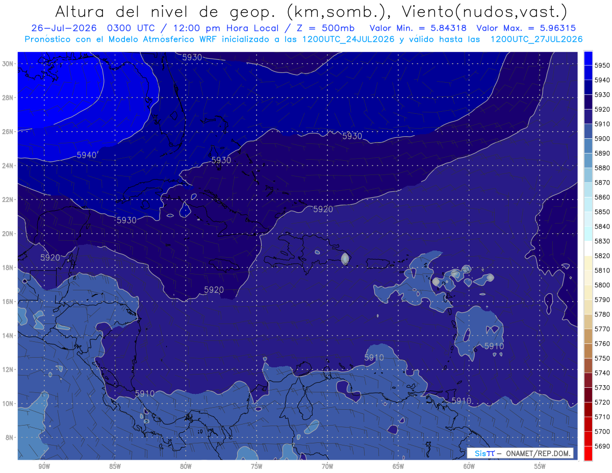Click the 65W longitude axis label
The width and height of the screenshot is (612, 473).
(398, 466)
